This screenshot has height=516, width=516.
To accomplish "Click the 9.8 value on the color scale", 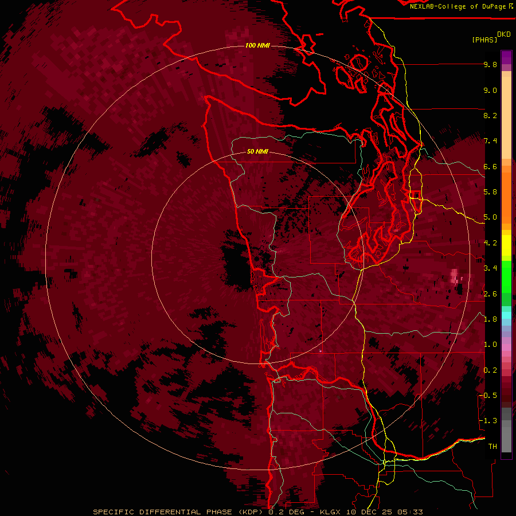I will click(x=490, y=64).
